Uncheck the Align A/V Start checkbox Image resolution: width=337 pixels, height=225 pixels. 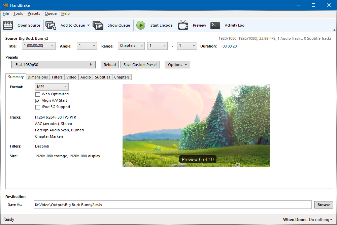point(38,101)
